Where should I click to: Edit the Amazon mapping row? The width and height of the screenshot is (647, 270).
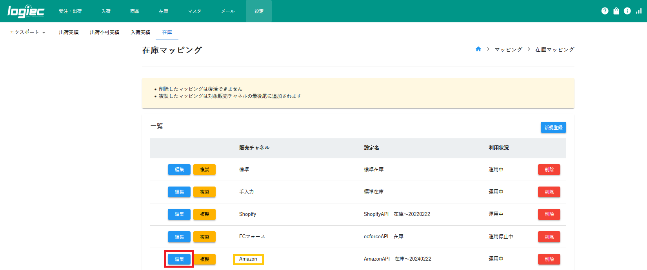[x=179, y=259]
